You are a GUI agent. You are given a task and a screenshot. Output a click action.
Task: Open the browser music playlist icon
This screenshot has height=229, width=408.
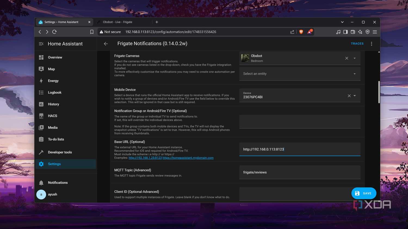338,32
